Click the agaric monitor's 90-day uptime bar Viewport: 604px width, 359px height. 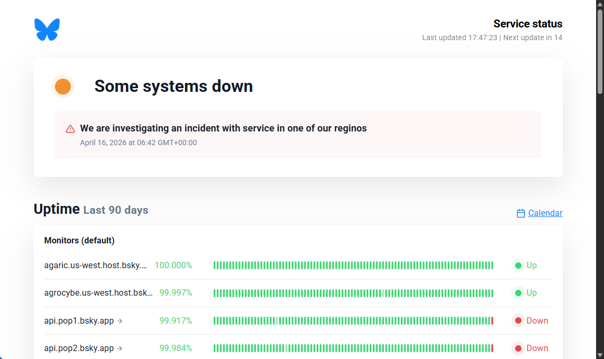[353, 266]
